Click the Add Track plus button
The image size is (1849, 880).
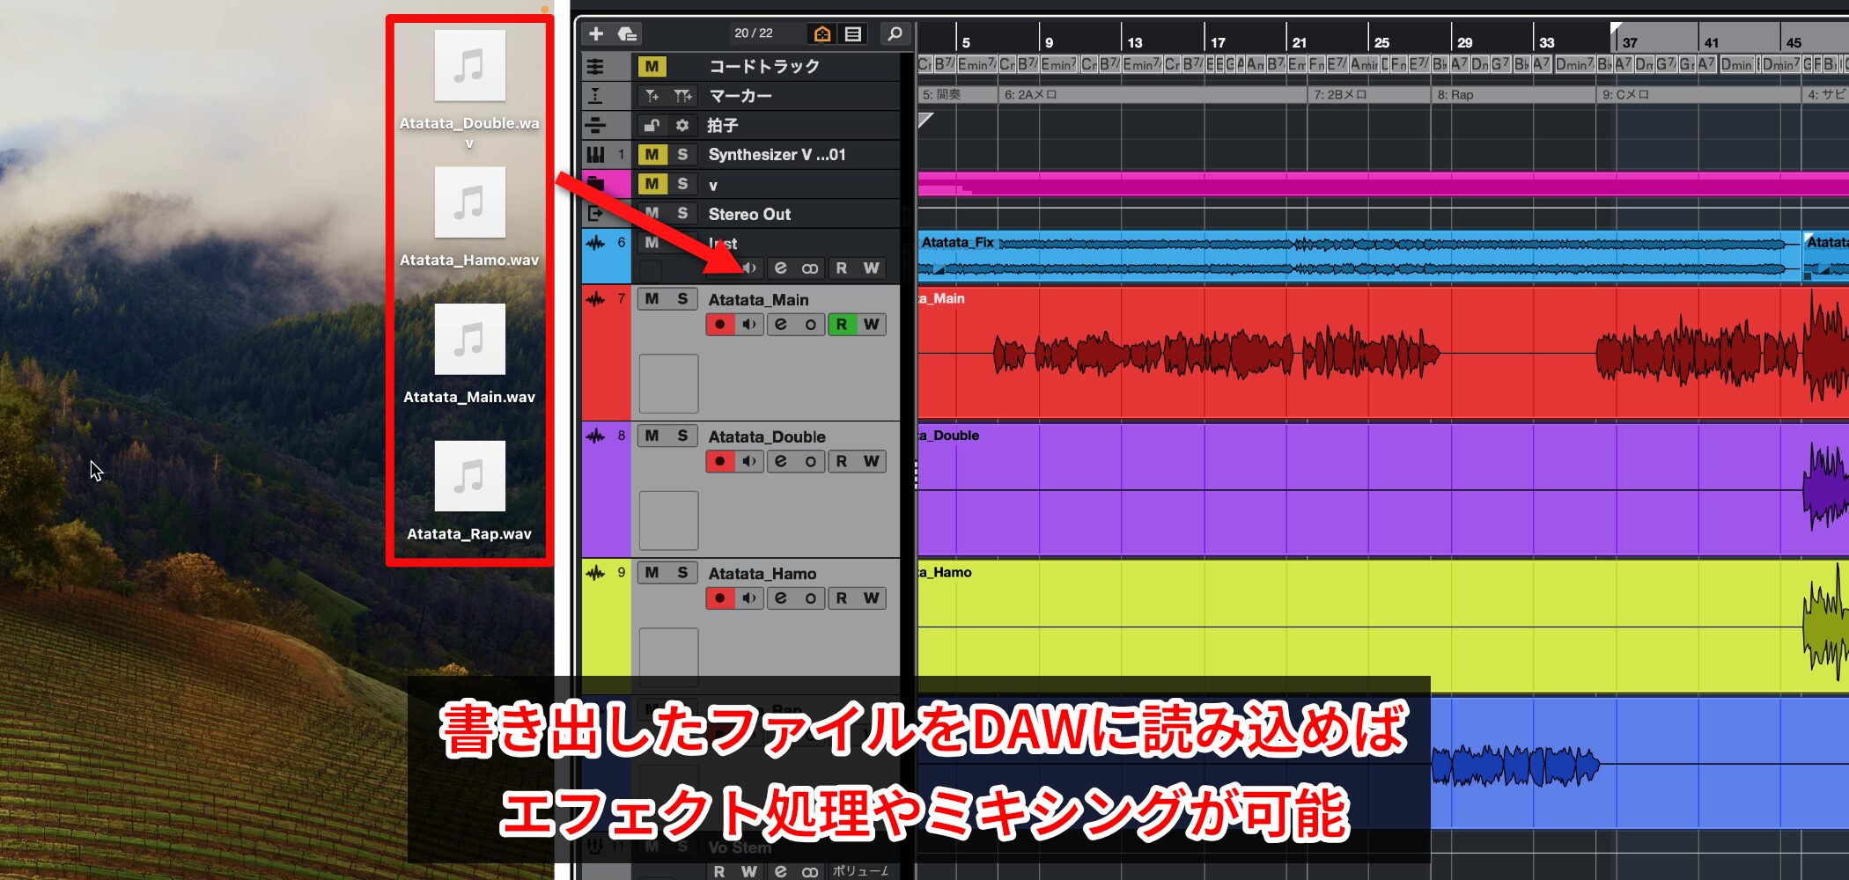click(x=596, y=33)
